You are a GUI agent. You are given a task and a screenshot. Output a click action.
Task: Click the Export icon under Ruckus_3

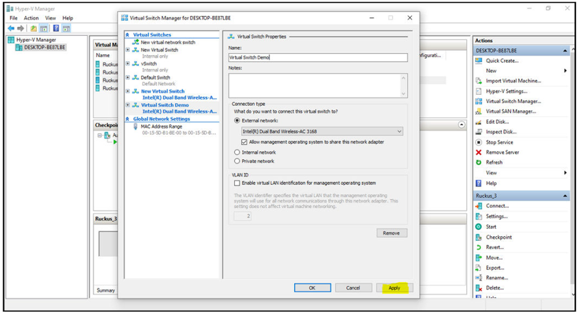478,267
